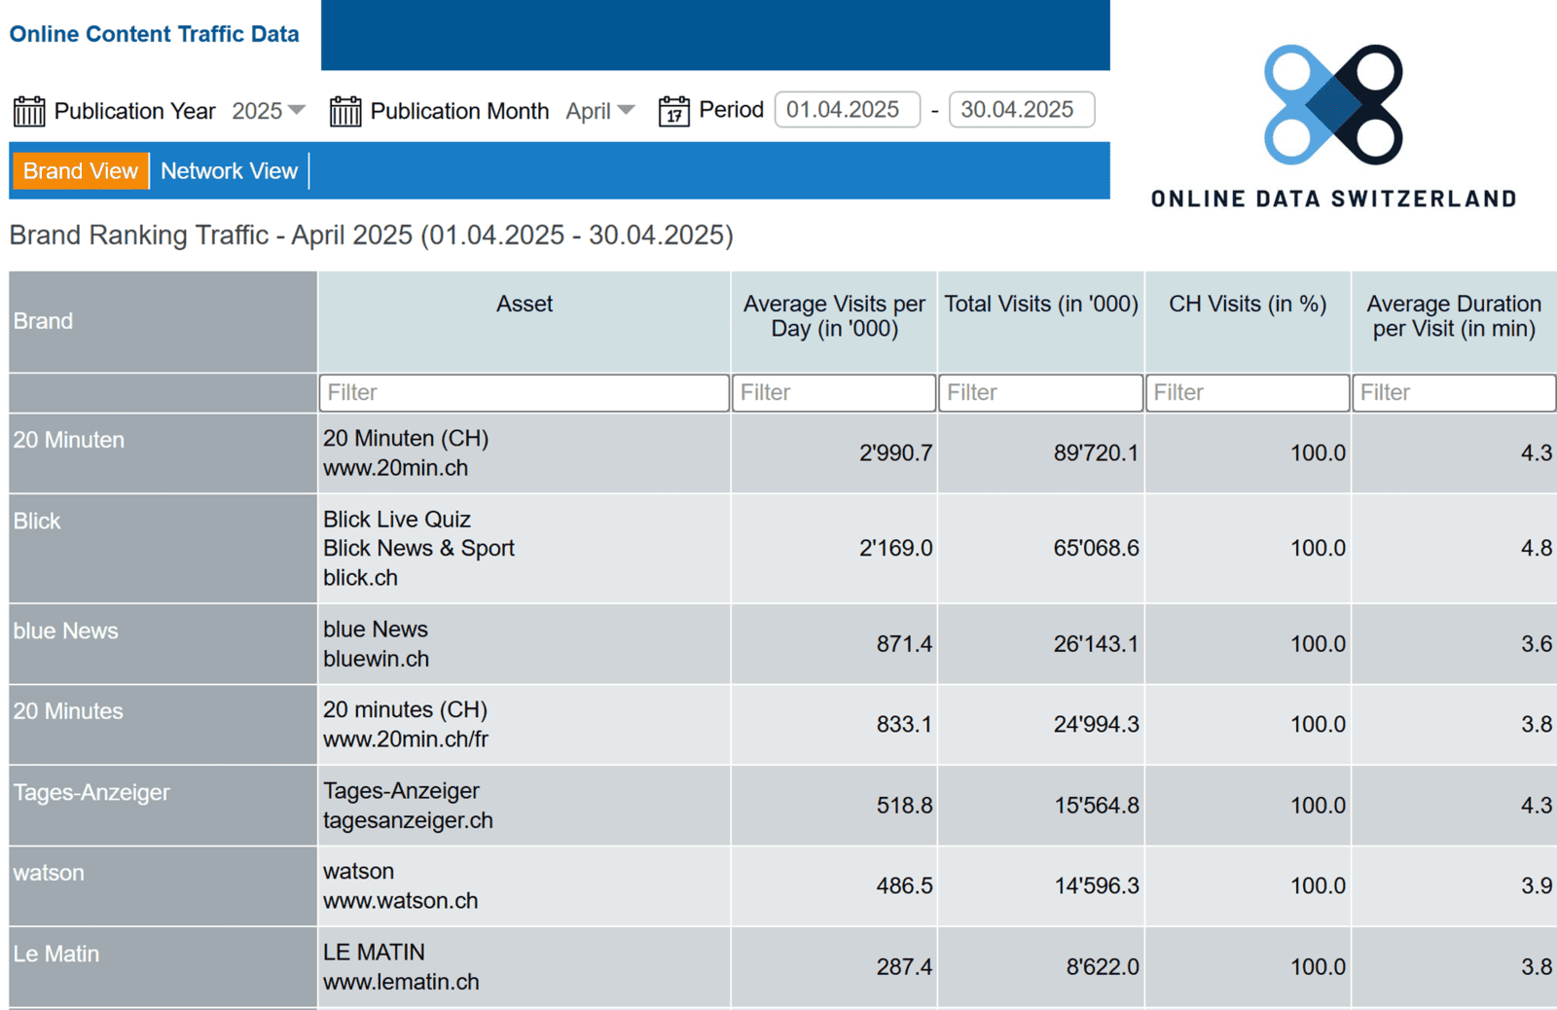Expand the Publication Month April dropdown
The height and width of the screenshot is (1010, 1557).
[600, 111]
